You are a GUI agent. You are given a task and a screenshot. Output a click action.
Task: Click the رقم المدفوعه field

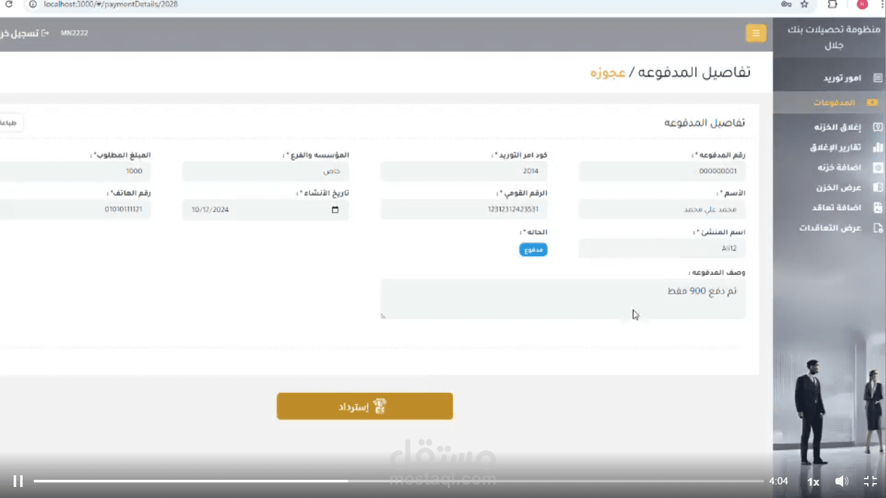pyautogui.click(x=662, y=171)
